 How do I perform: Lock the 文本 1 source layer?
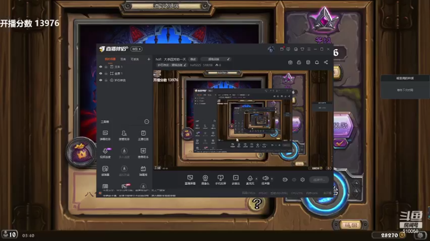106,66
